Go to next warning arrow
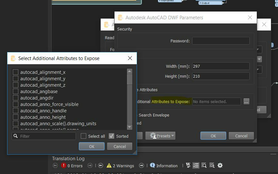Screen dimensions: 278x174 pos(142,166)
